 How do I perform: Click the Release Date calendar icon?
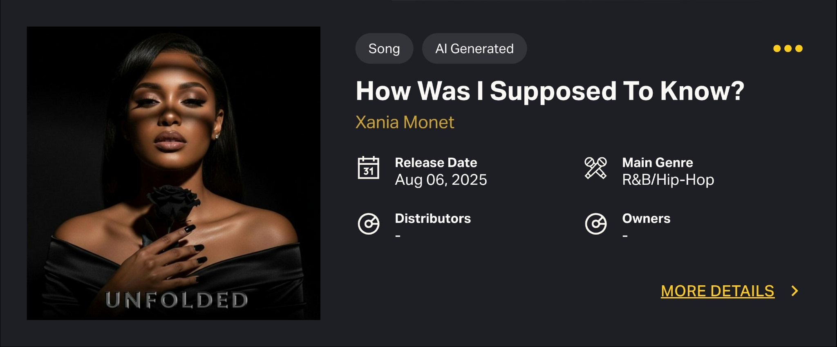pos(369,168)
